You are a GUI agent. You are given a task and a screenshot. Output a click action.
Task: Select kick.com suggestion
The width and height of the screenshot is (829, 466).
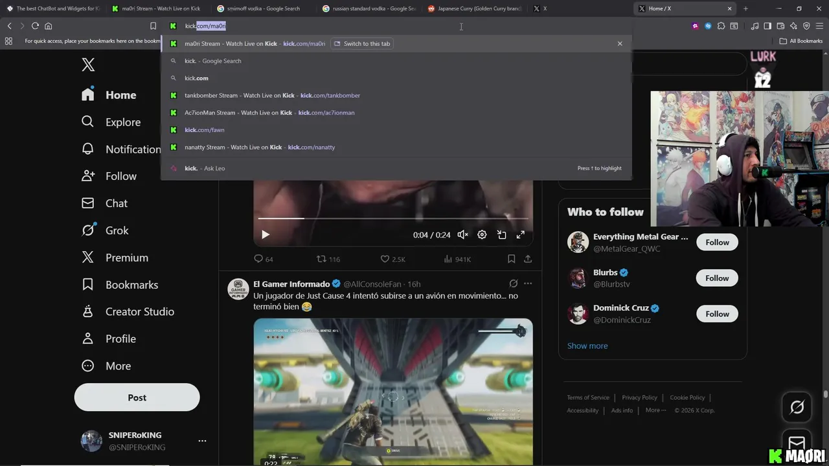point(396,78)
